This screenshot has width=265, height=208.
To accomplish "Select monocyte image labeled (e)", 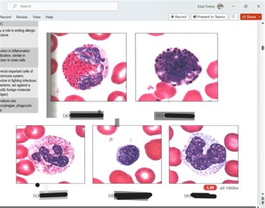I will 204,154.
